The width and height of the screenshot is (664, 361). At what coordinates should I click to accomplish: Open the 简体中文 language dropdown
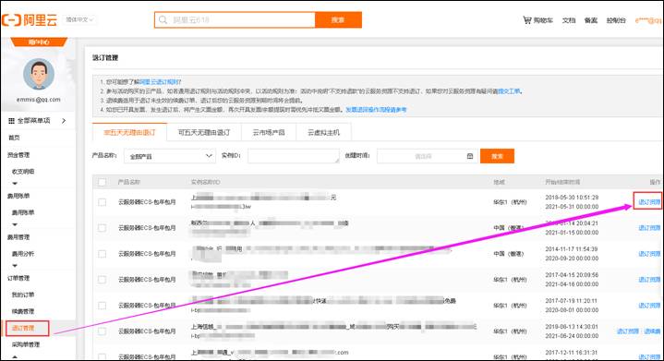coord(79,19)
